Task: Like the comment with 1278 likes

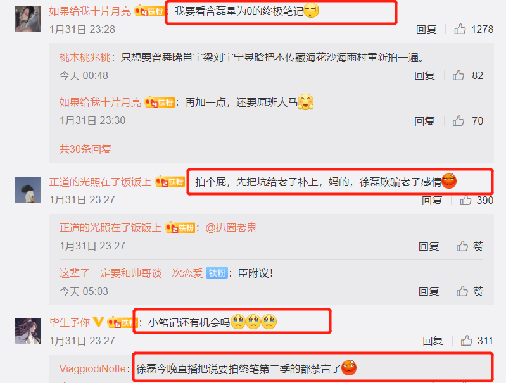Action: pyautogui.click(x=460, y=29)
